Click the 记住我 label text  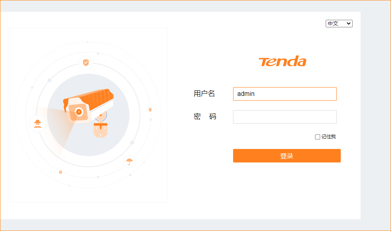tap(328, 137)
